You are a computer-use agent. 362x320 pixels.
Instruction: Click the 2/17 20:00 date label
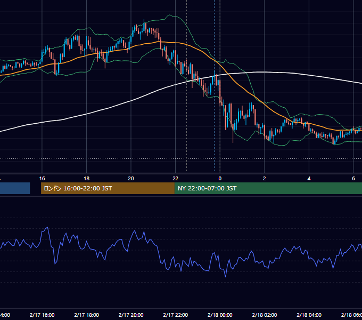coord(131,315)
